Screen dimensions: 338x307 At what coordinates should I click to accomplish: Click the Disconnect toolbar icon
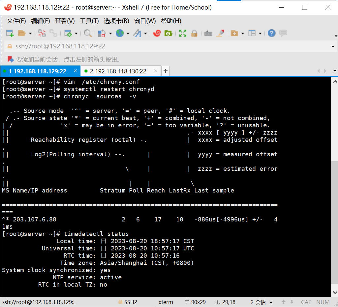point(42,33)
